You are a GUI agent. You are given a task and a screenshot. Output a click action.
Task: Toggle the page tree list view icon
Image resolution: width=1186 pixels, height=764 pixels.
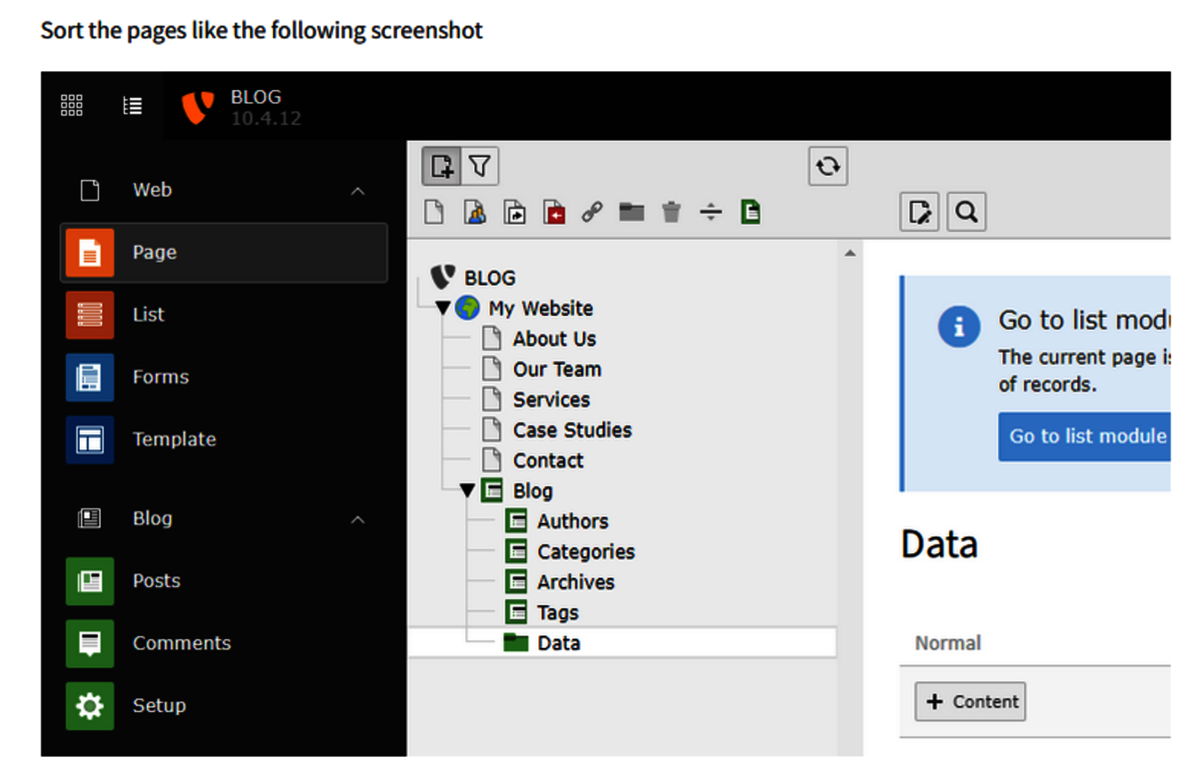point(133,105)
